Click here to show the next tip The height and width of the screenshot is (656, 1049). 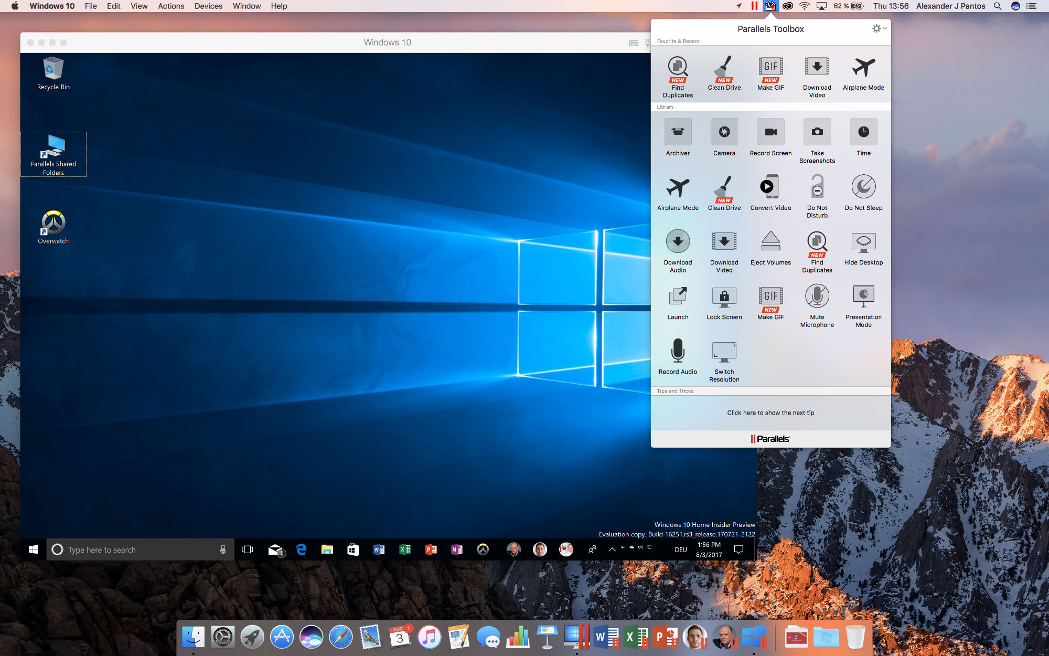coord(770,412)
